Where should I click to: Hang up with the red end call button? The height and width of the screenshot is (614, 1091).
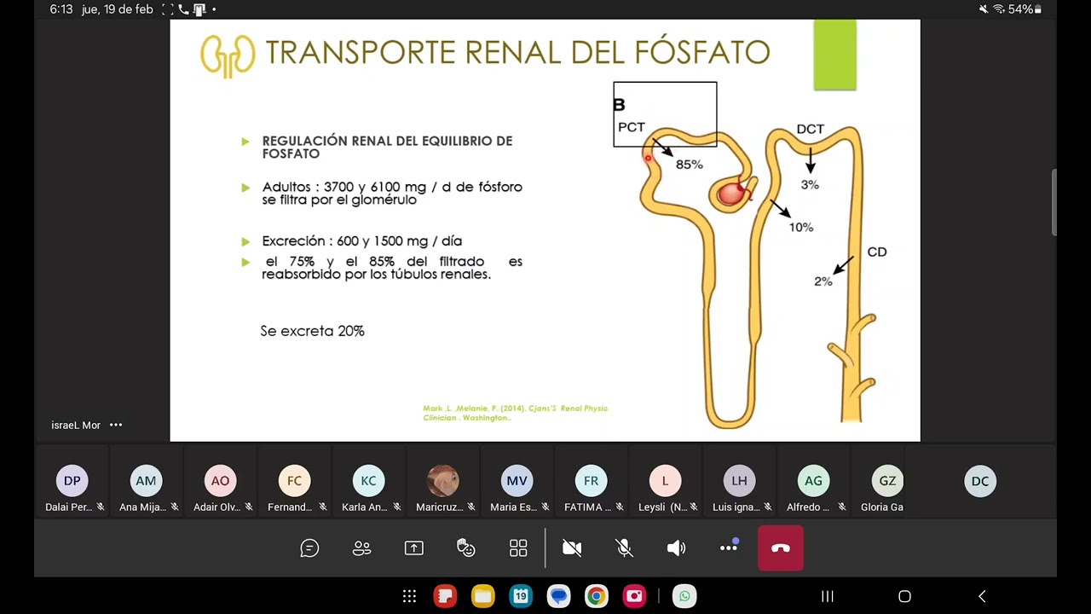click(x=781, y=548)
